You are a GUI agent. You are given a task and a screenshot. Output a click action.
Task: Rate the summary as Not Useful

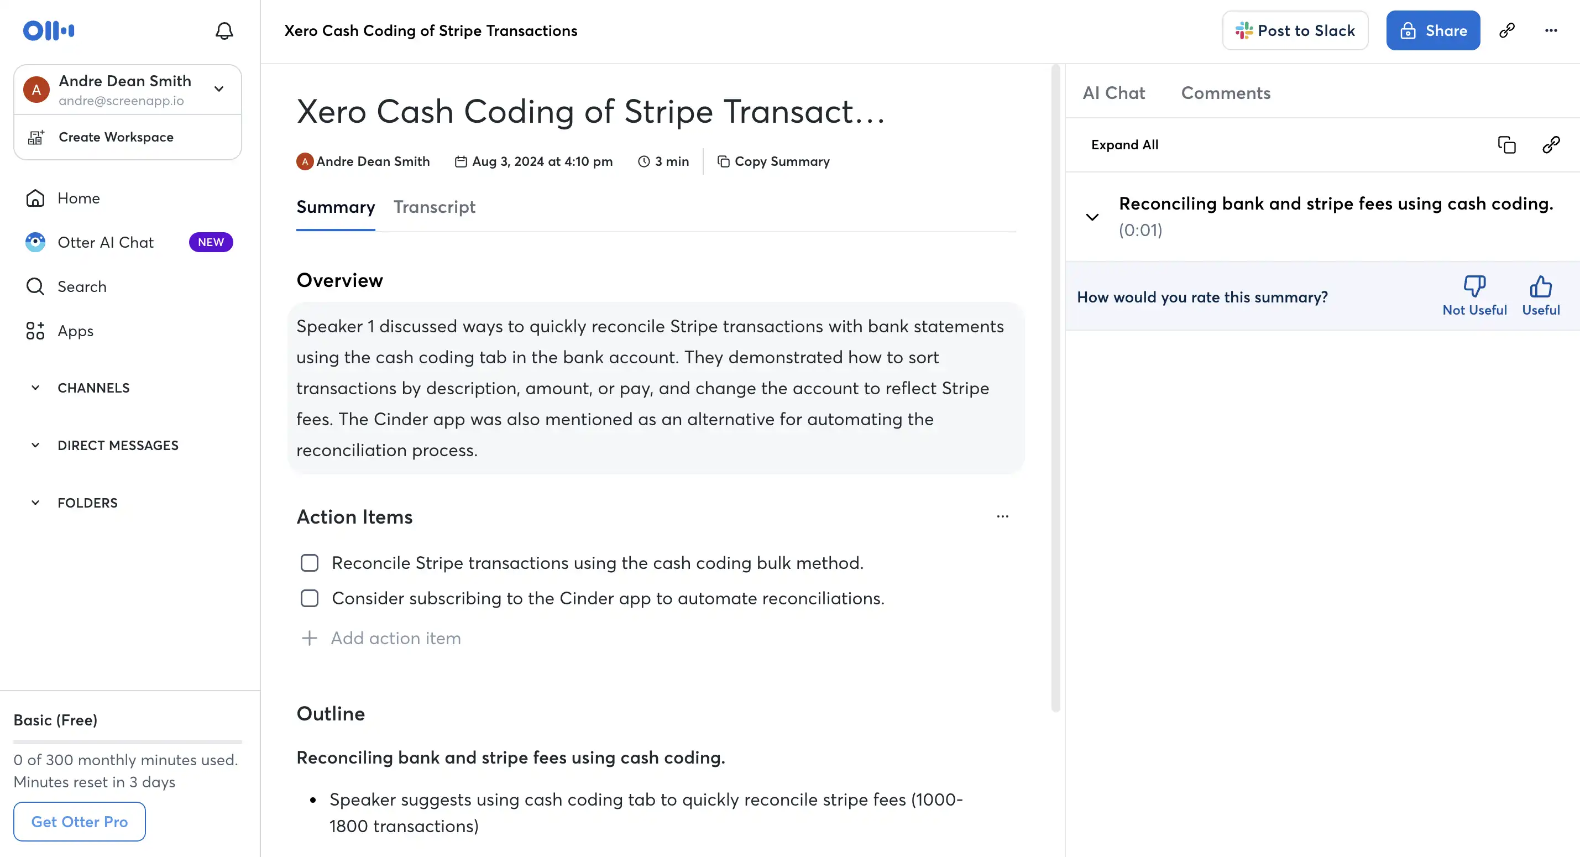pos(1474,295)
